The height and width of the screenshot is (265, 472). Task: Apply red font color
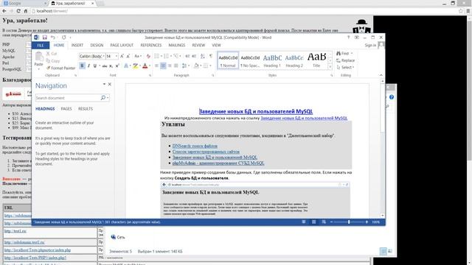[145, 66]
